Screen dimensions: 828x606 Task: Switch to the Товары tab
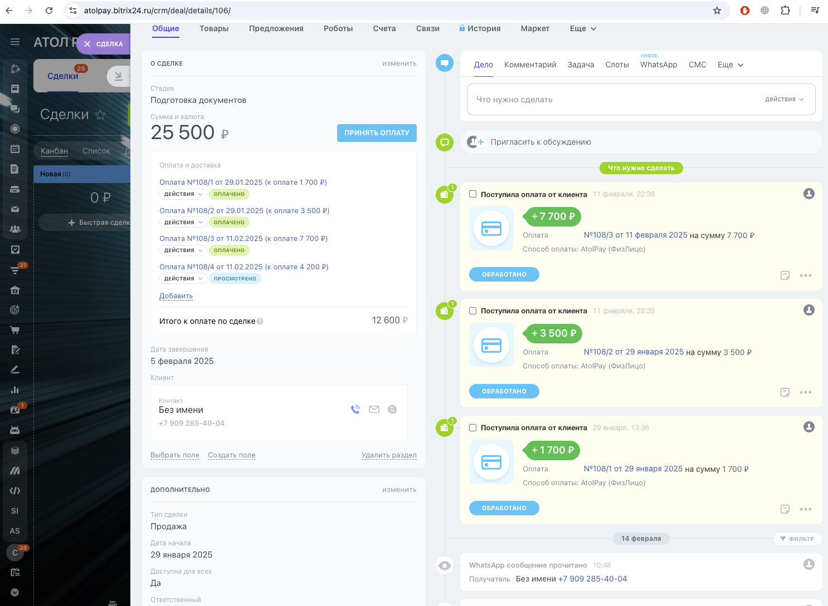214,28
